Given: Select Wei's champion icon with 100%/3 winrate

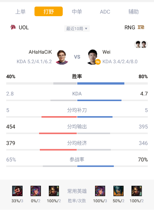Looking at the screenshot, I should pos(100,191).
